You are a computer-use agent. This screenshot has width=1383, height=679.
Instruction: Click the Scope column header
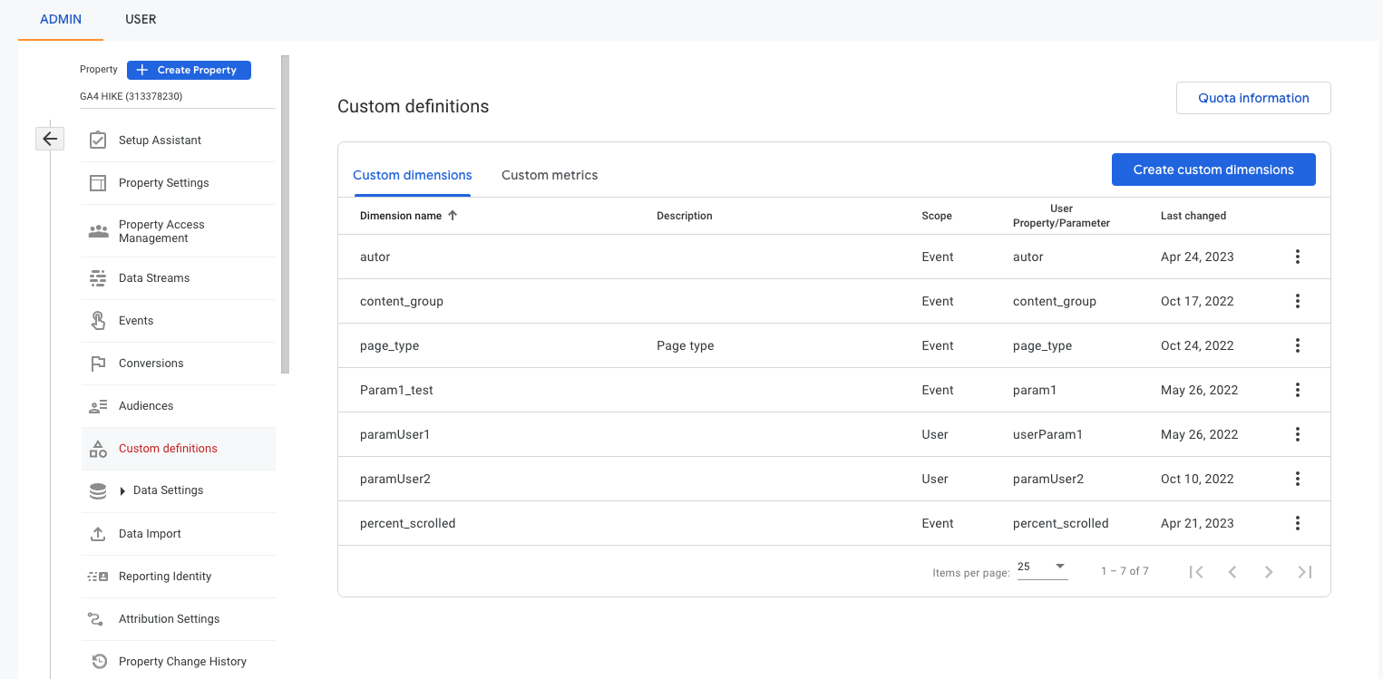937,216
